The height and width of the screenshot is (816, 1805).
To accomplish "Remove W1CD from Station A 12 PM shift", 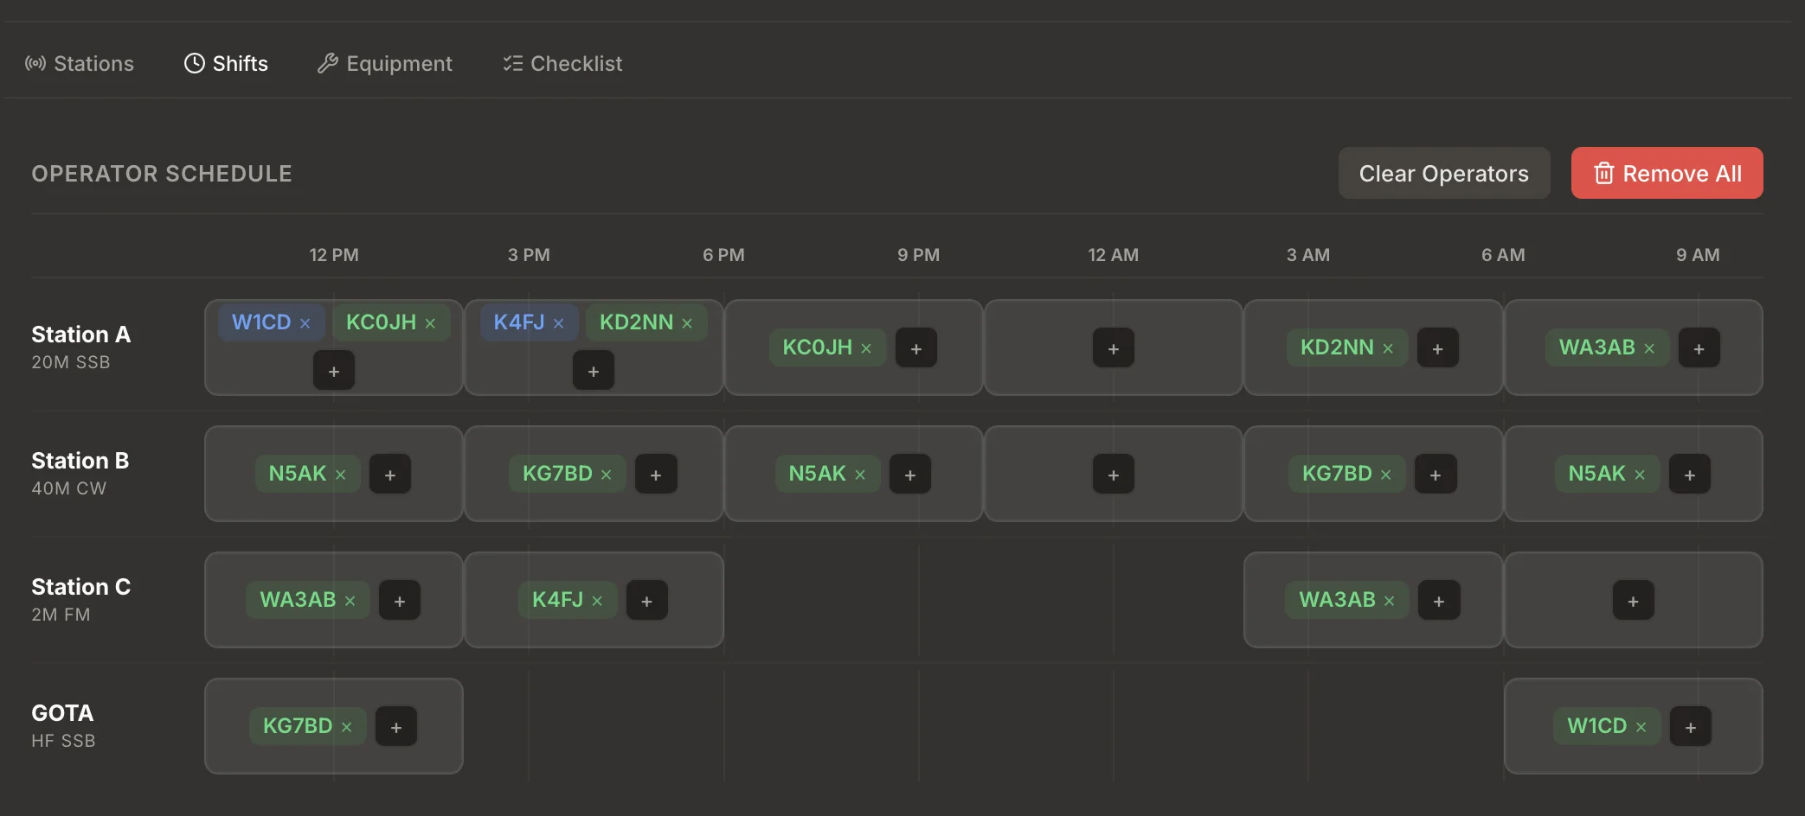I will (305, 323).
